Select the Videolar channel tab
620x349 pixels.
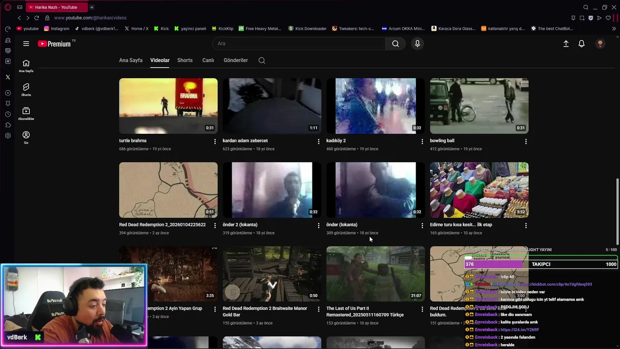click(160, 61)
